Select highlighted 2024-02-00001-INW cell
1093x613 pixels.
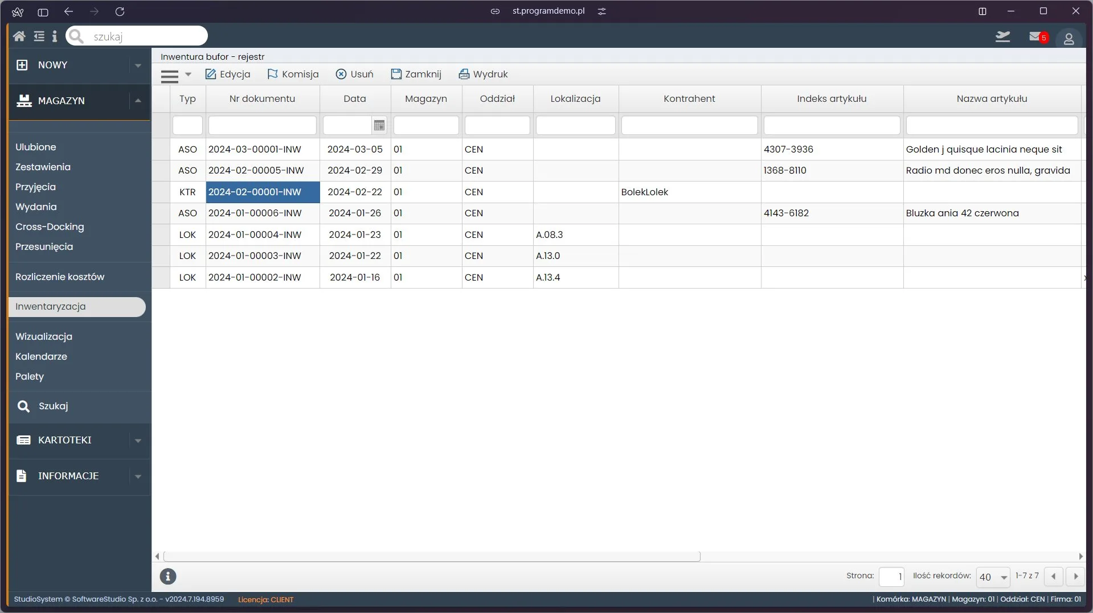pyautogui.click(x=263, y=192)
